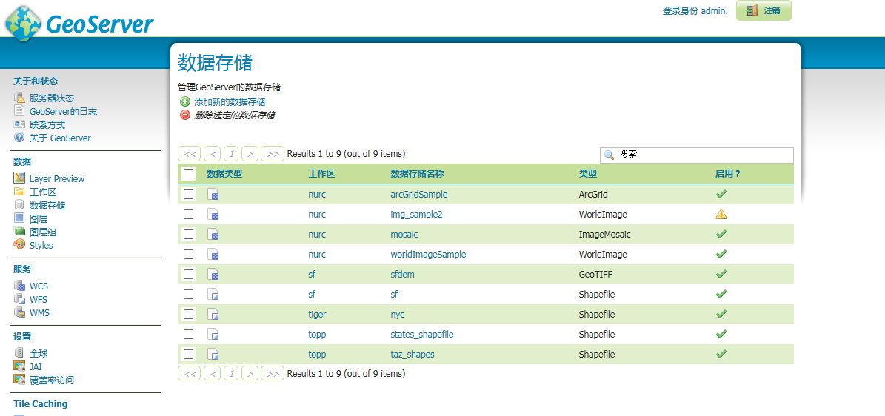
Task: Check the sfdem row checkbox
Action: click(189, 274)
